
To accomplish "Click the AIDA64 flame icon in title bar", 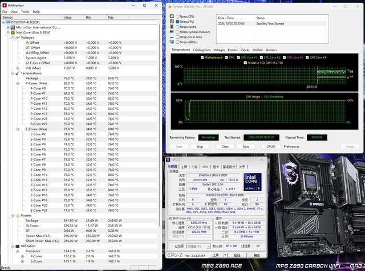I will point(170,6).
